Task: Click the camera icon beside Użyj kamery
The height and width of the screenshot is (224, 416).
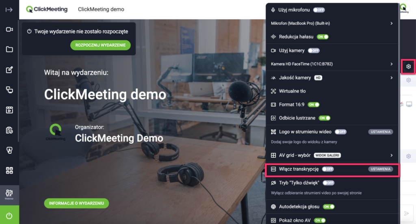Action: point(273,51)
